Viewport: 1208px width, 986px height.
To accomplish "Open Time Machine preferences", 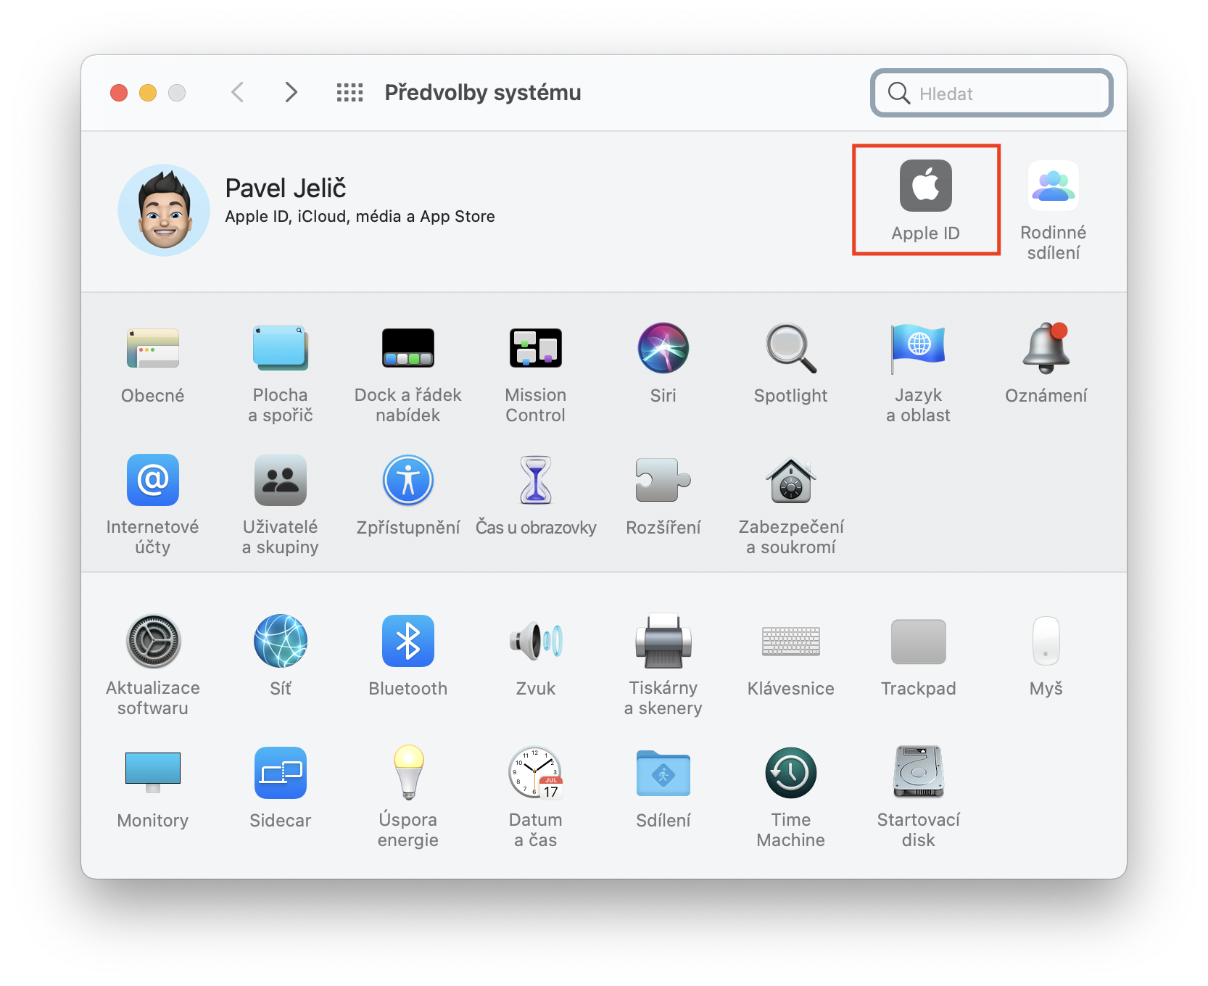I will coord(790,798).
